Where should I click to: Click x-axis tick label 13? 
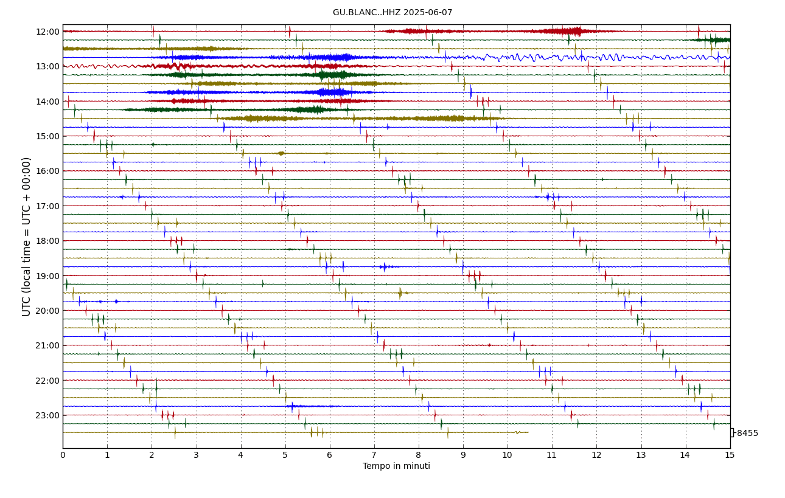coord(641,455)
